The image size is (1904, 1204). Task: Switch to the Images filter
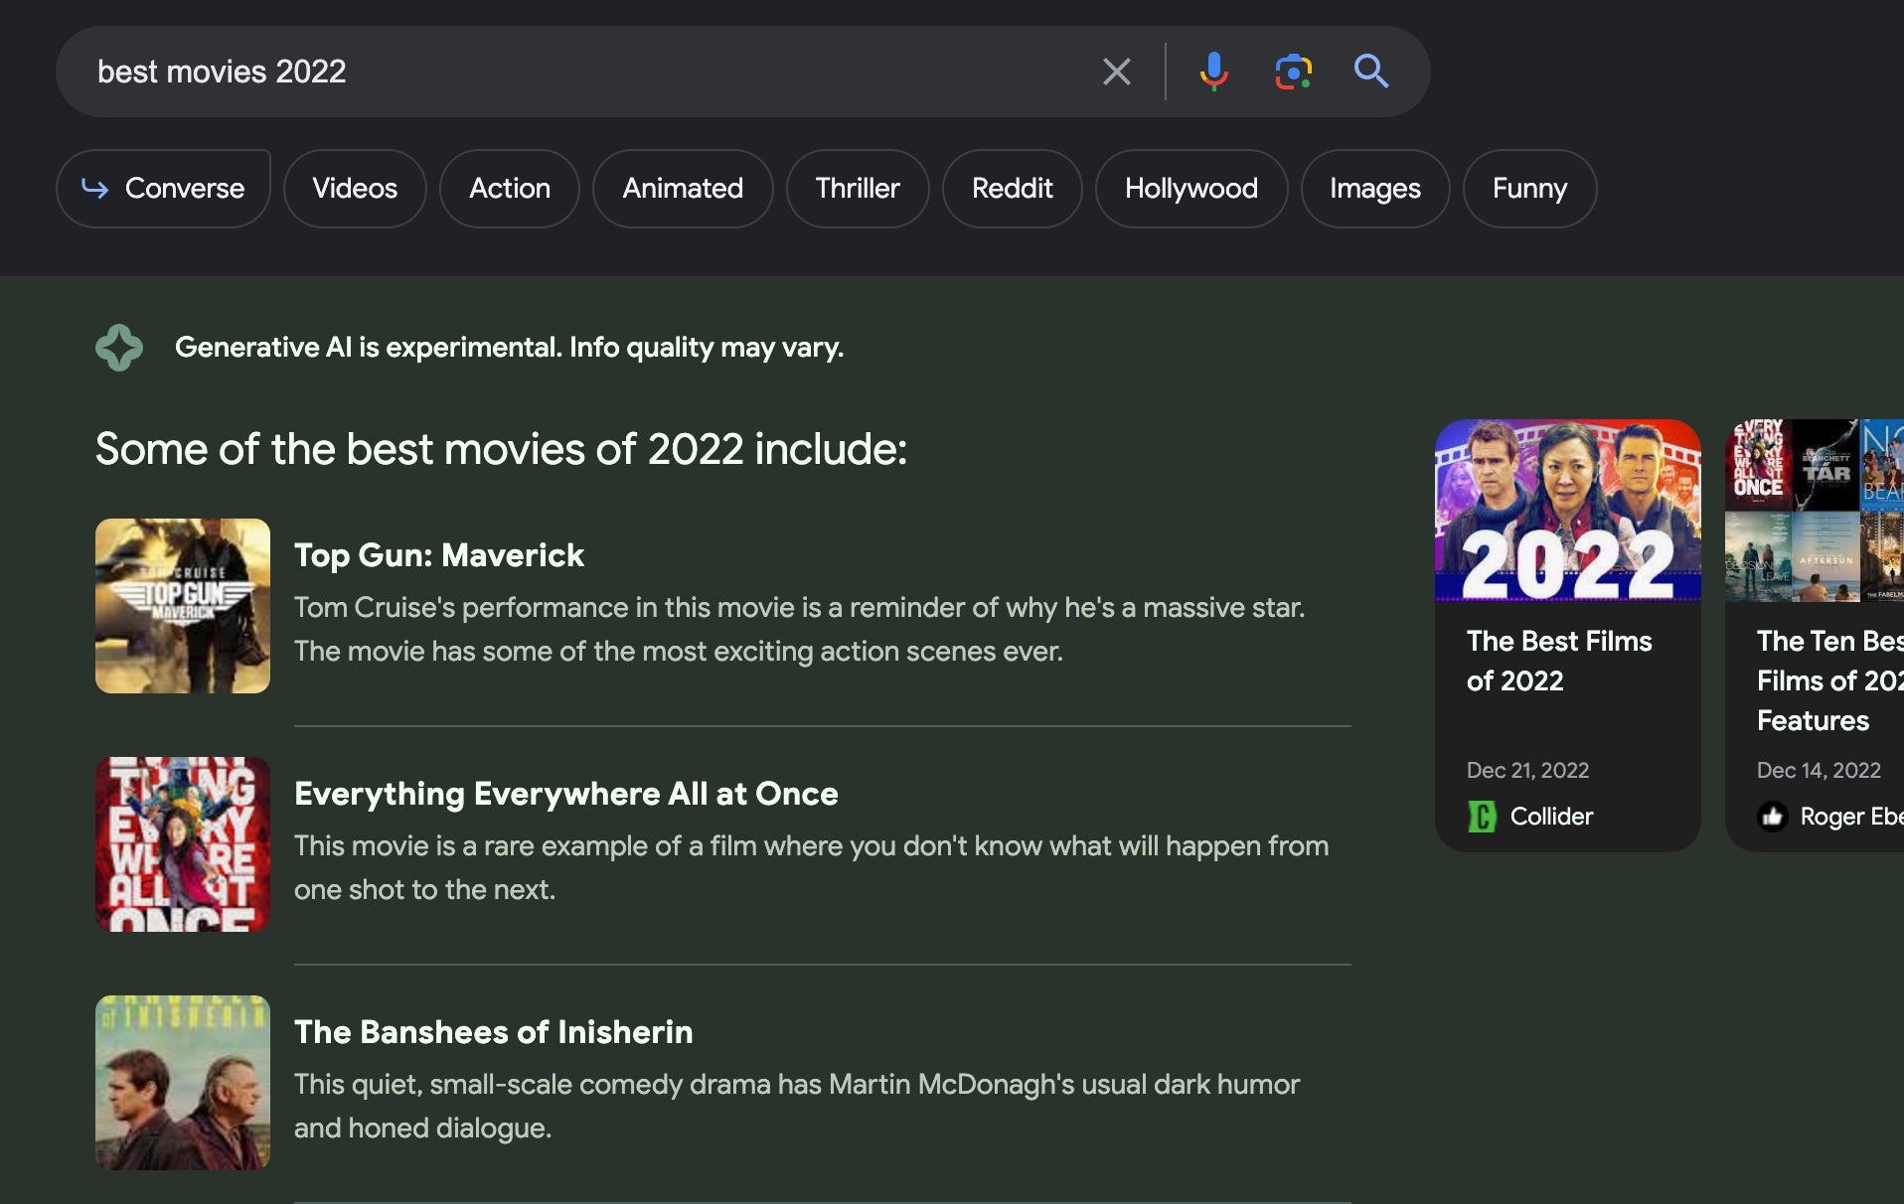click(x=1375, y=188)
